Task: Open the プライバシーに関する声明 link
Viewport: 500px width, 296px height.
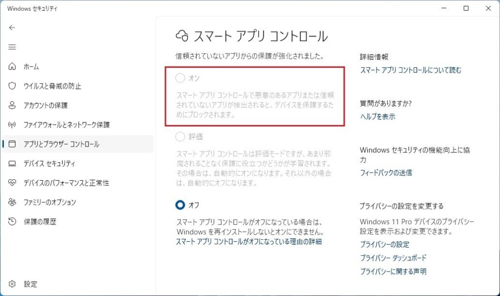Action: pos(393,272)
